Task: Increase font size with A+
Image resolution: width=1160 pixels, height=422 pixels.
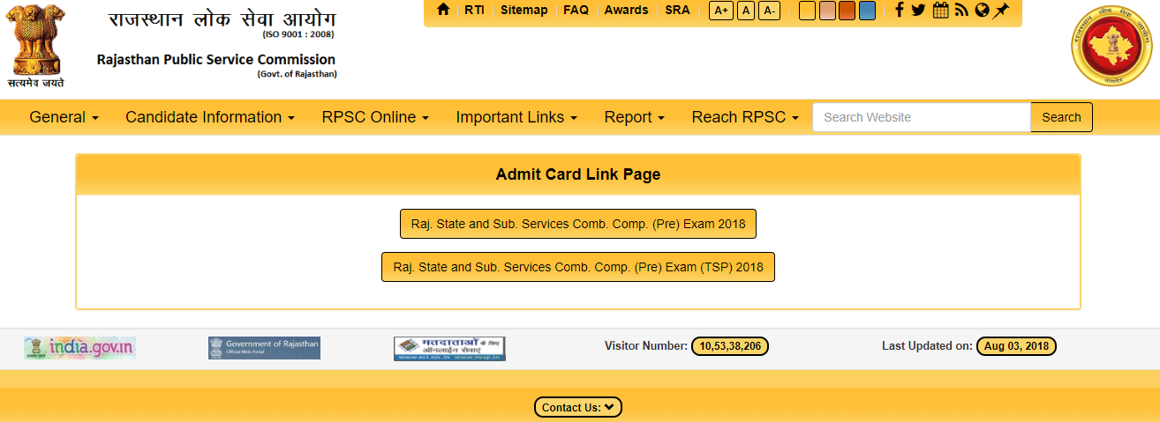Action: [x=721, y=11]
